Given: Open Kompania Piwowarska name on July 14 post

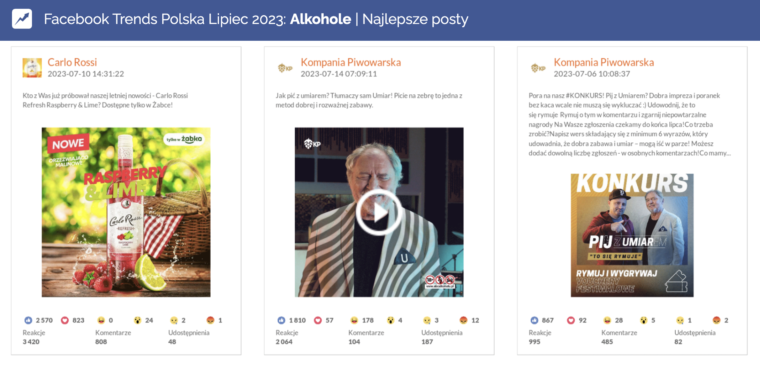Looking at the screenshot, I should (x=351, y=62).
